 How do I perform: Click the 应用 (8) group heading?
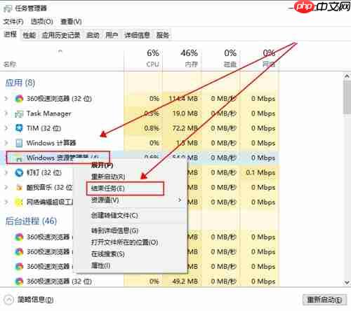(20, 83)
